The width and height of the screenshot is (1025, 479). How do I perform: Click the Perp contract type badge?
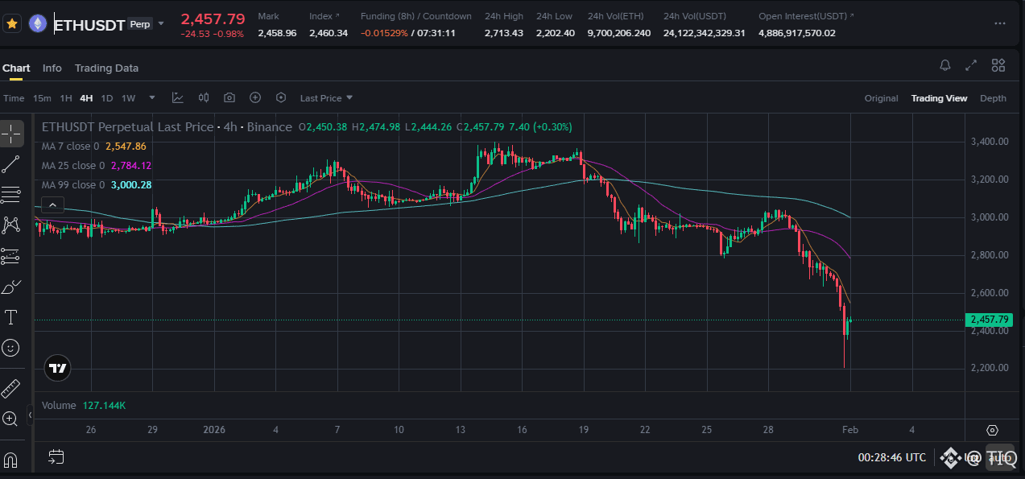pyautogui.click(x=140, y=23)
